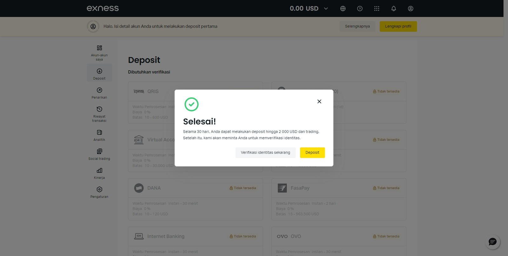Click the globe language icon

[x=343, y=9]
